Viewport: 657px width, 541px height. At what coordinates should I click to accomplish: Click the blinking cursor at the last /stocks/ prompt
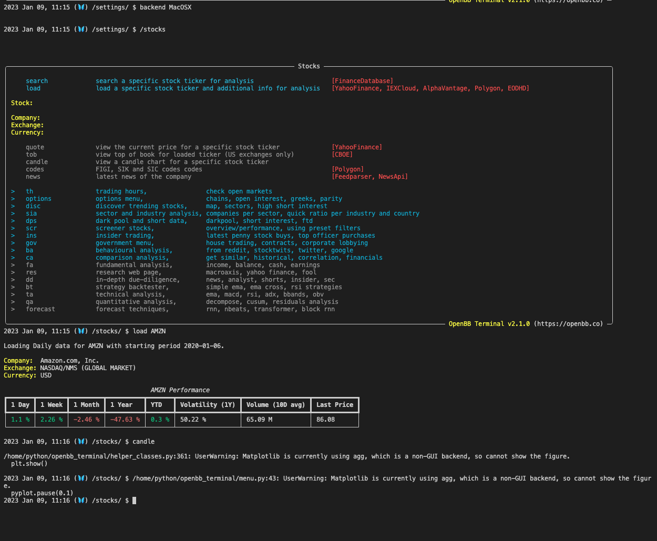pos(135,501)
